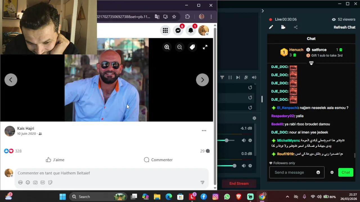Pause with the Streamlabs pause icon
360x202 pixels.
coord(230,77)
